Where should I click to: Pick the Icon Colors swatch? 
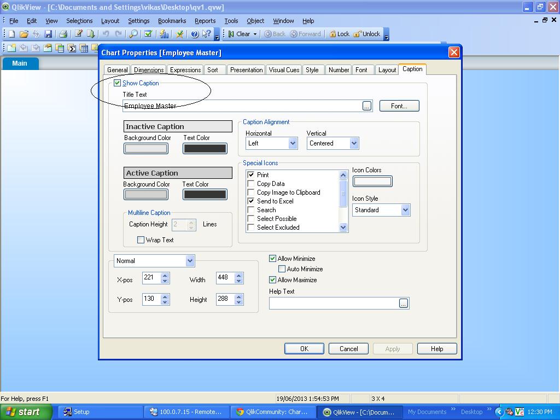[x=372, y=182]
